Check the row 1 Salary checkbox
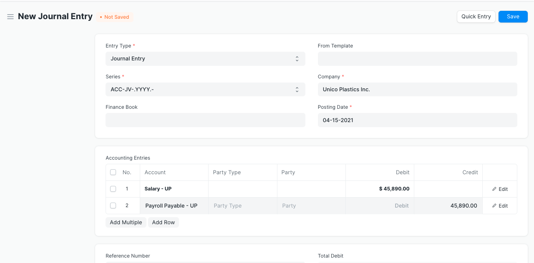This screenshot has height=263, width=534. 113,189
